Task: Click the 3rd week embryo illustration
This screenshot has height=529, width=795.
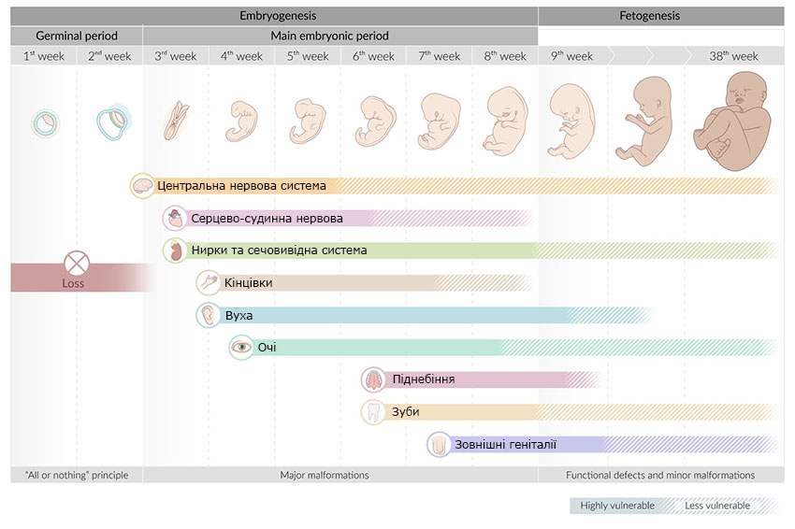Action: 176,121
